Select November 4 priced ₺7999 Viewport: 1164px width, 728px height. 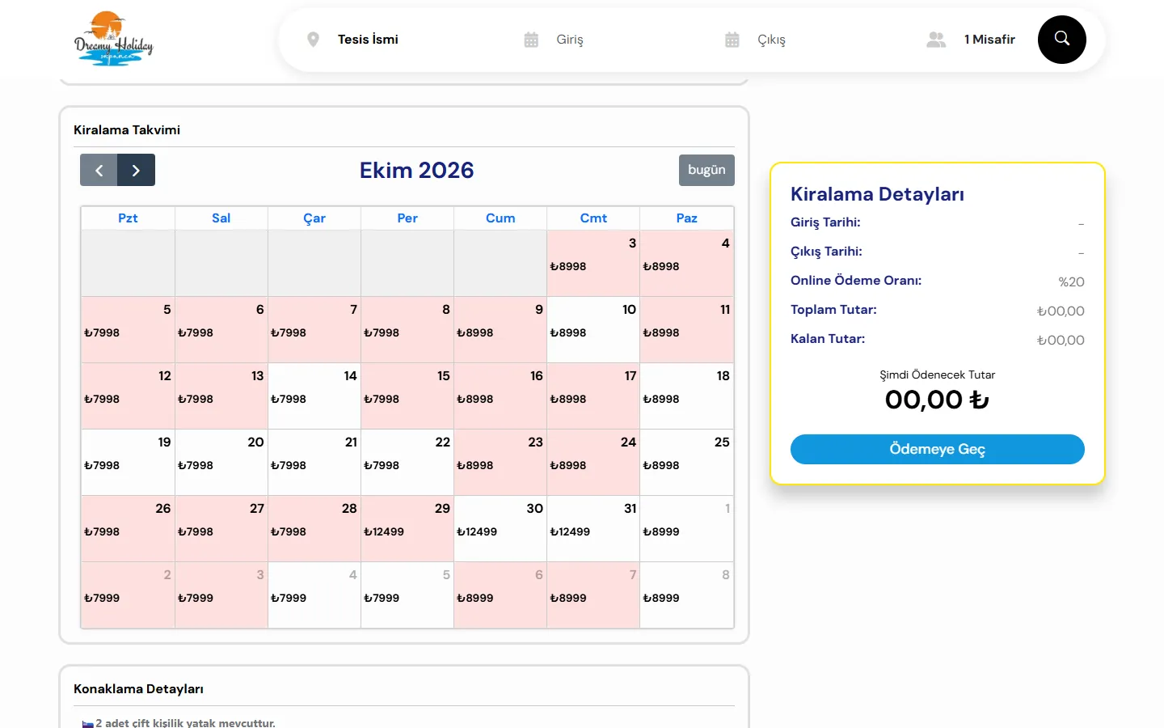pyautogui.click(x=314, y=595)
